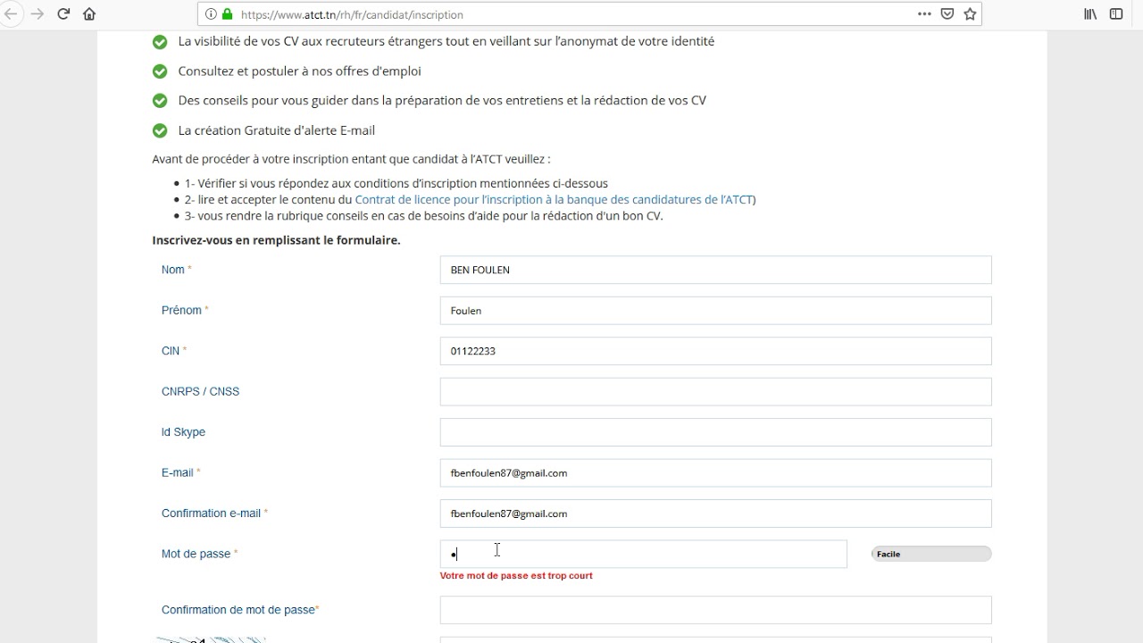Click the Confirmation de mot de passe field
Viewport: 1143px width, 643px height.
coord(715,610)
